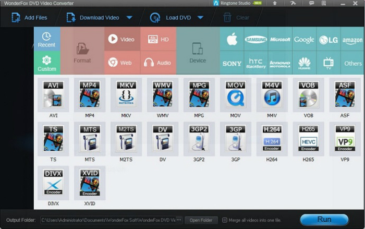The width and height of the screenshot is (365, 229).
Task: Click the Open Folder button
Action: pyautogui.click(x=201, y=220)
